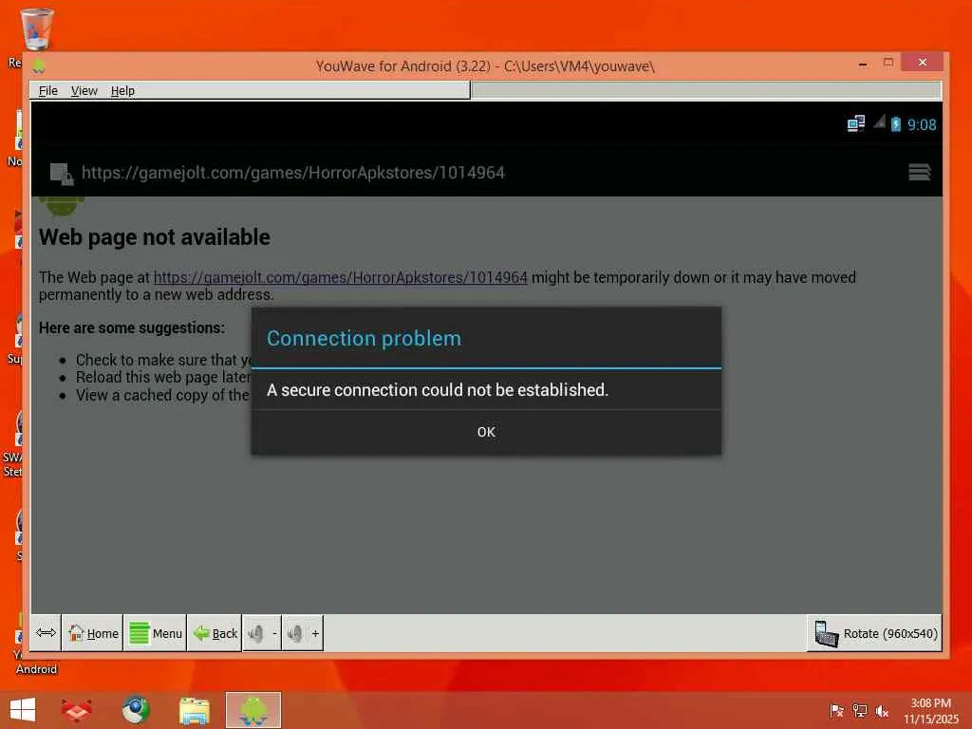The image size is (972, 729).
Task: Click the Android battery status icon
Action: (896, 124)
